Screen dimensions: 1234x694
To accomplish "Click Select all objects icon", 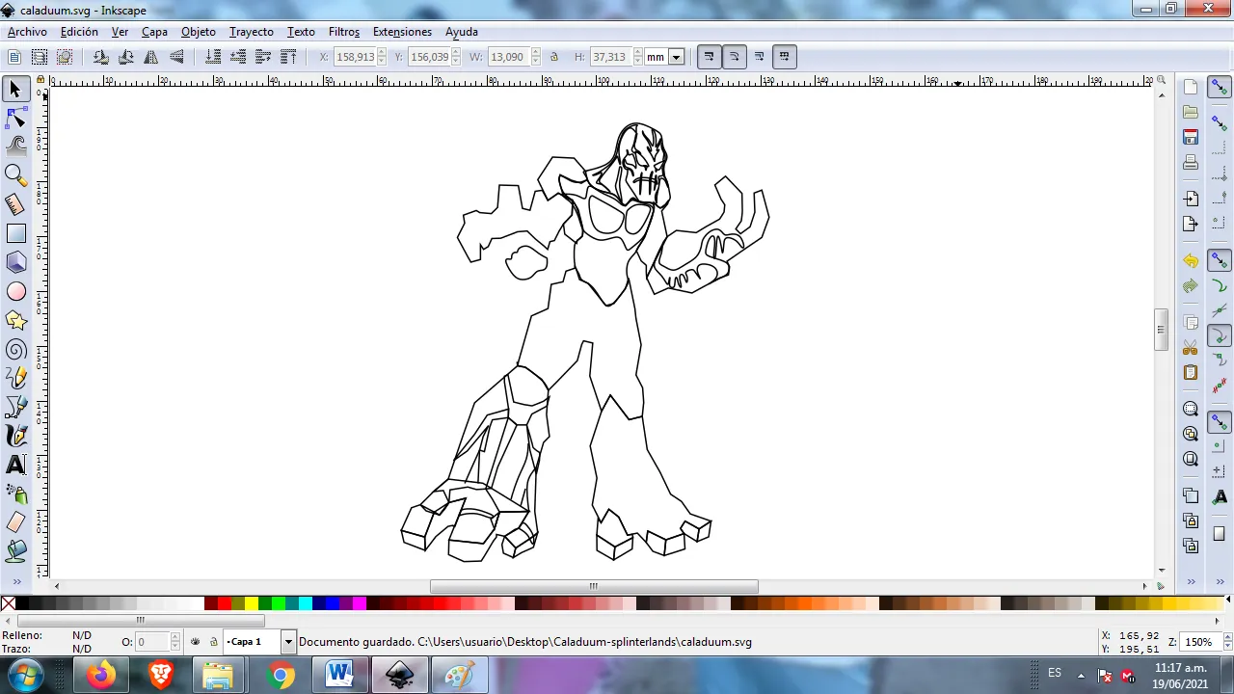I will 14,57.
